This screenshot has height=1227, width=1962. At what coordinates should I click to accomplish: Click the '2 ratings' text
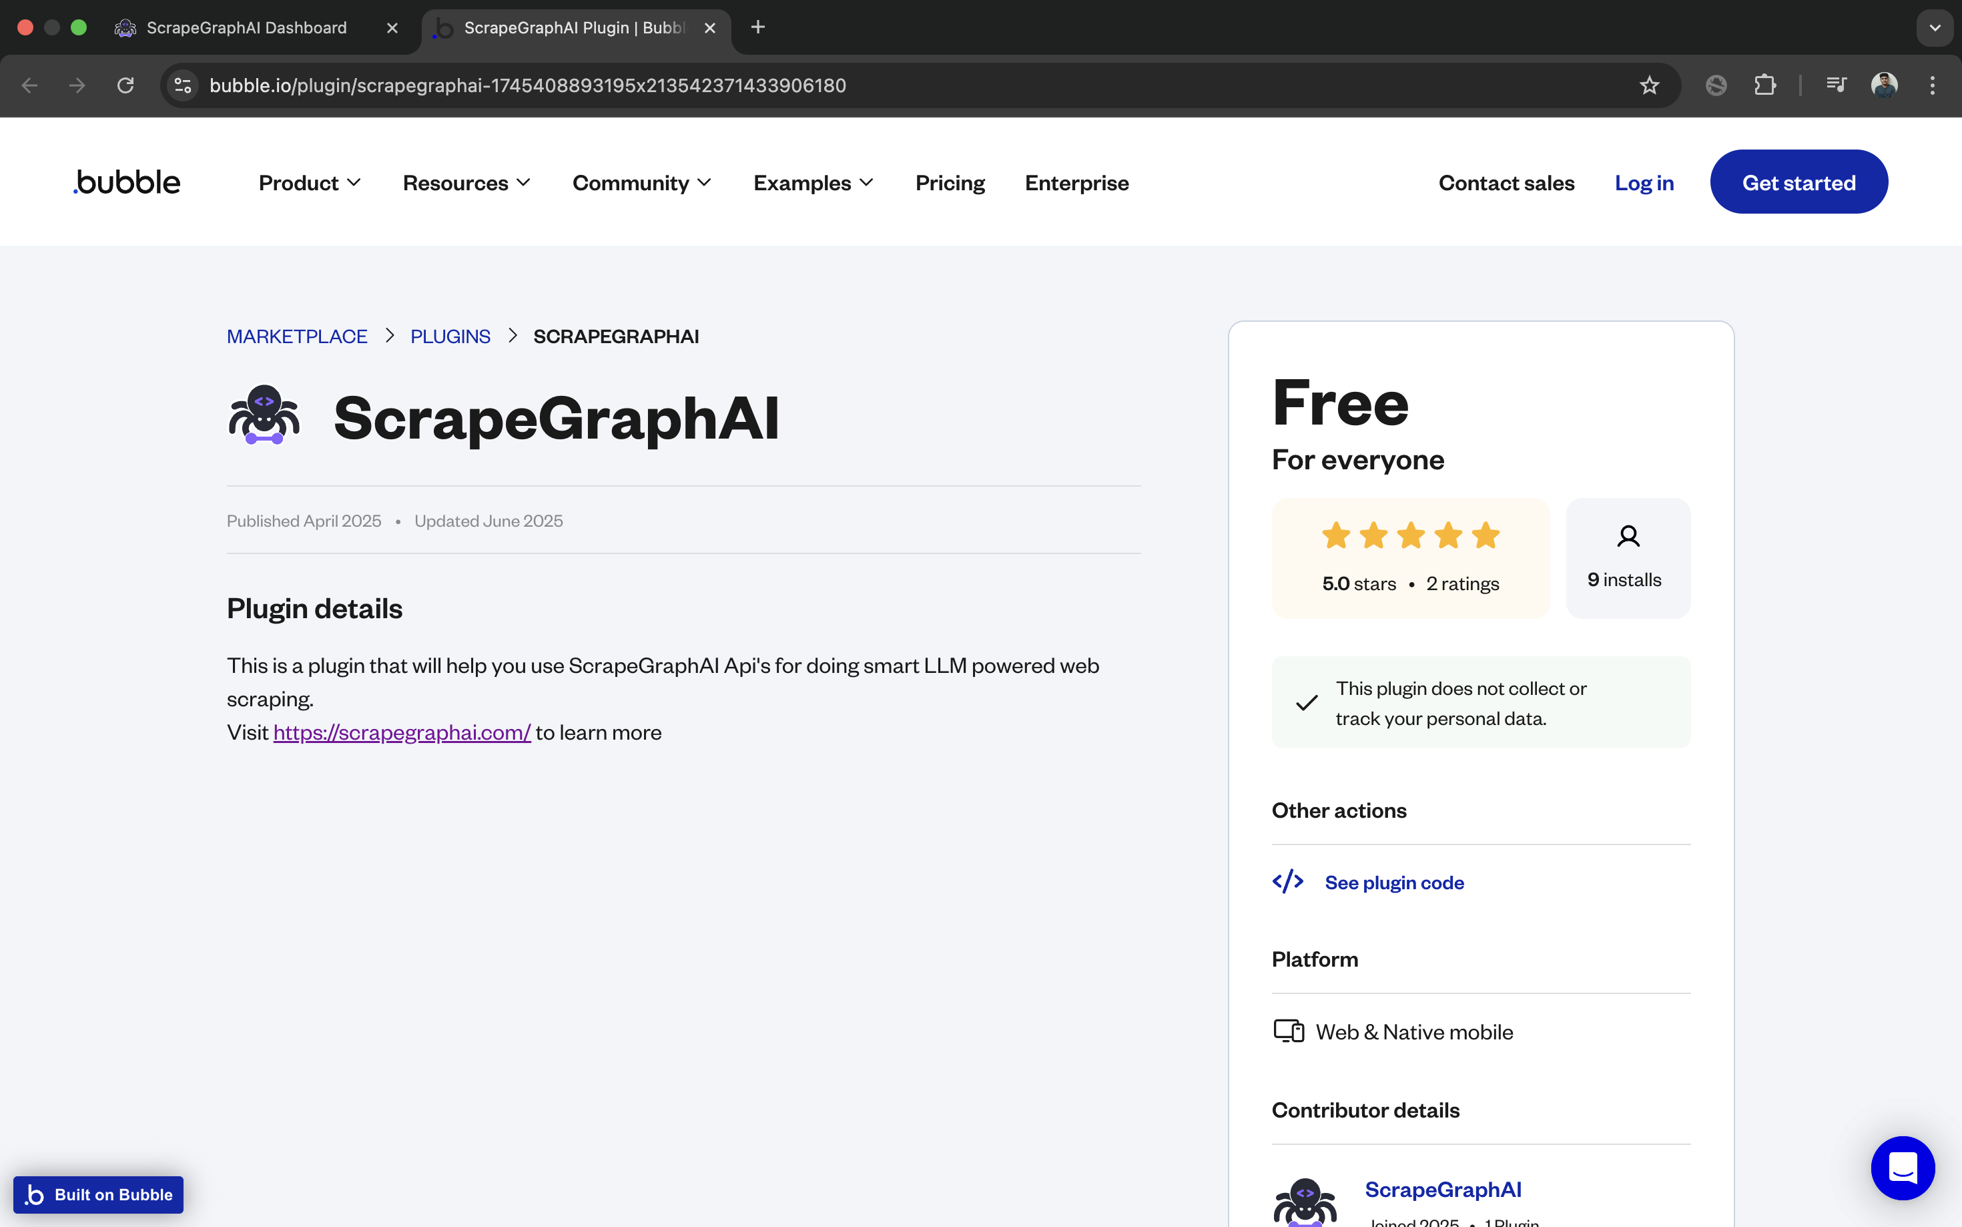point(1462,583)
